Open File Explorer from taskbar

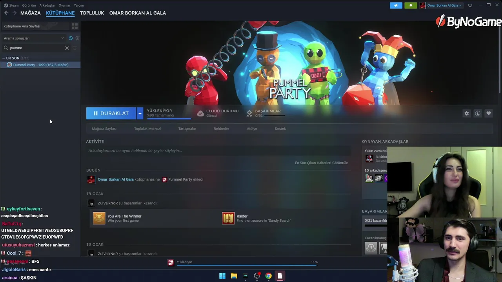[x=234, y=276]
